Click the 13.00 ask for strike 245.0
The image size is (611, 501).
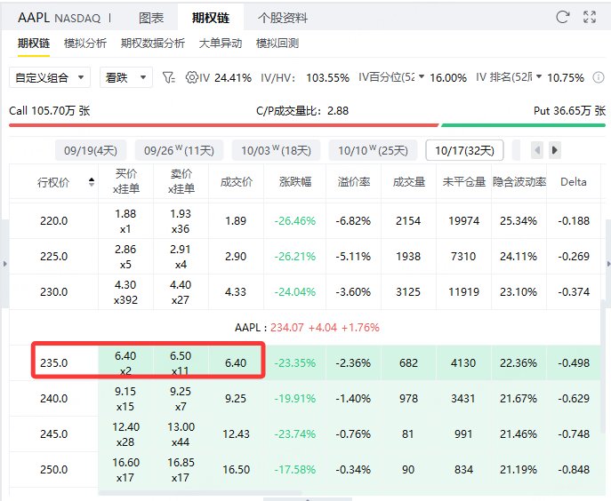coord(181,426)
